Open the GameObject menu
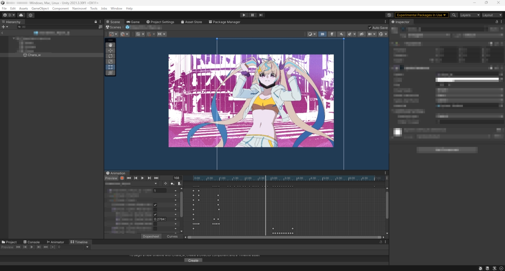The image size is (505, 271). coord(40,8)
